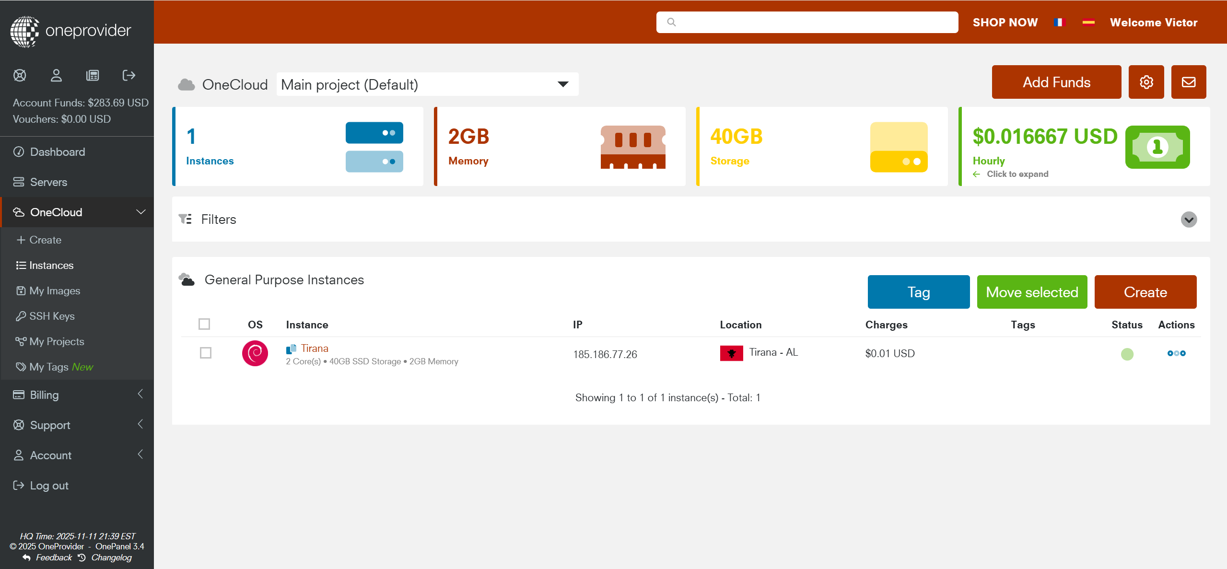
Task: Open the three-dot actions for Tirana instance
Action: 1176,353
